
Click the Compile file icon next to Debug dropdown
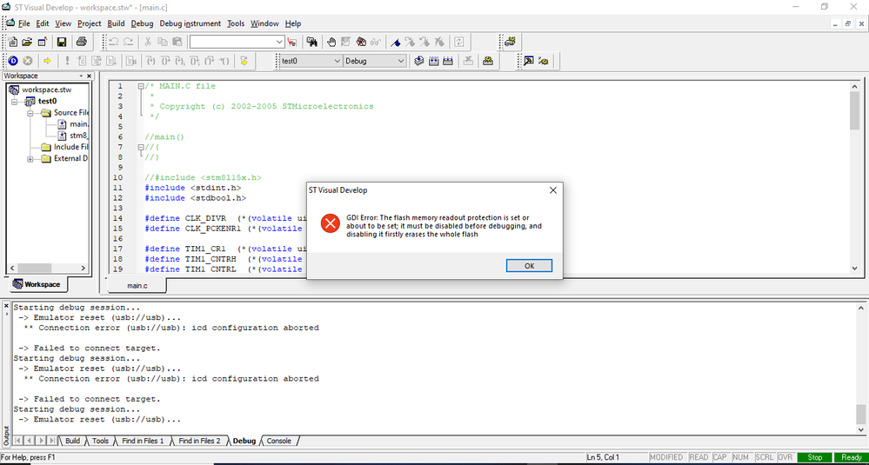[x=419, y=61]
